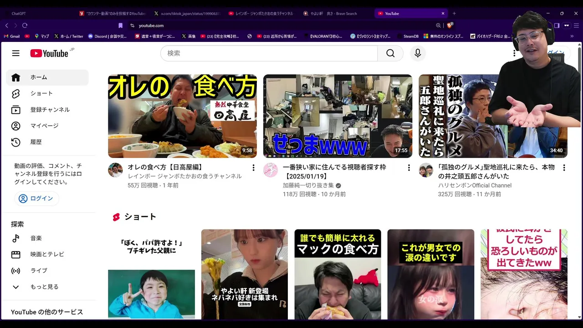The image size is (583, 328).
Task: Click the bookmark icon left of address bar
Action: pos(120,26)
